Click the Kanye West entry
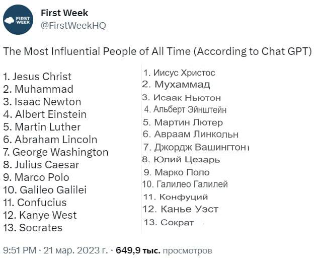The height and width of the screenshot is (259, 318). pos(40,215)
